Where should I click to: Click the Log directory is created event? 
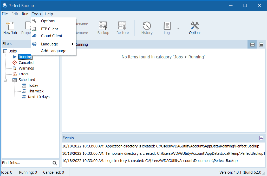click(150, 161)
